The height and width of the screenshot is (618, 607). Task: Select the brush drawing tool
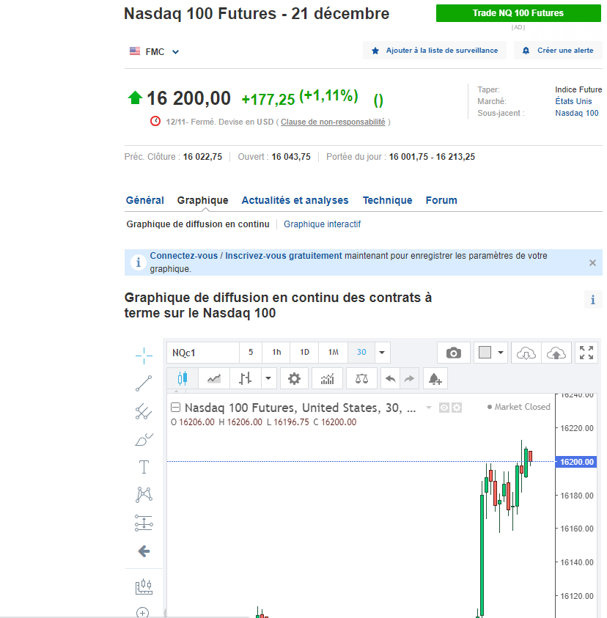pos(144,439)
